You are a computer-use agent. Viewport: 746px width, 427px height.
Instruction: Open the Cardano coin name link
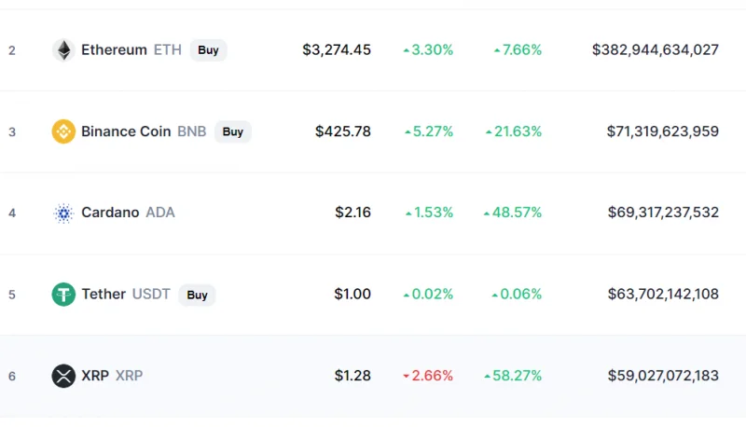[x=110, y=212]
